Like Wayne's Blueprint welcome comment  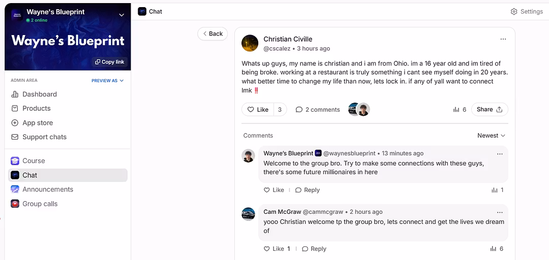(274, 190)
